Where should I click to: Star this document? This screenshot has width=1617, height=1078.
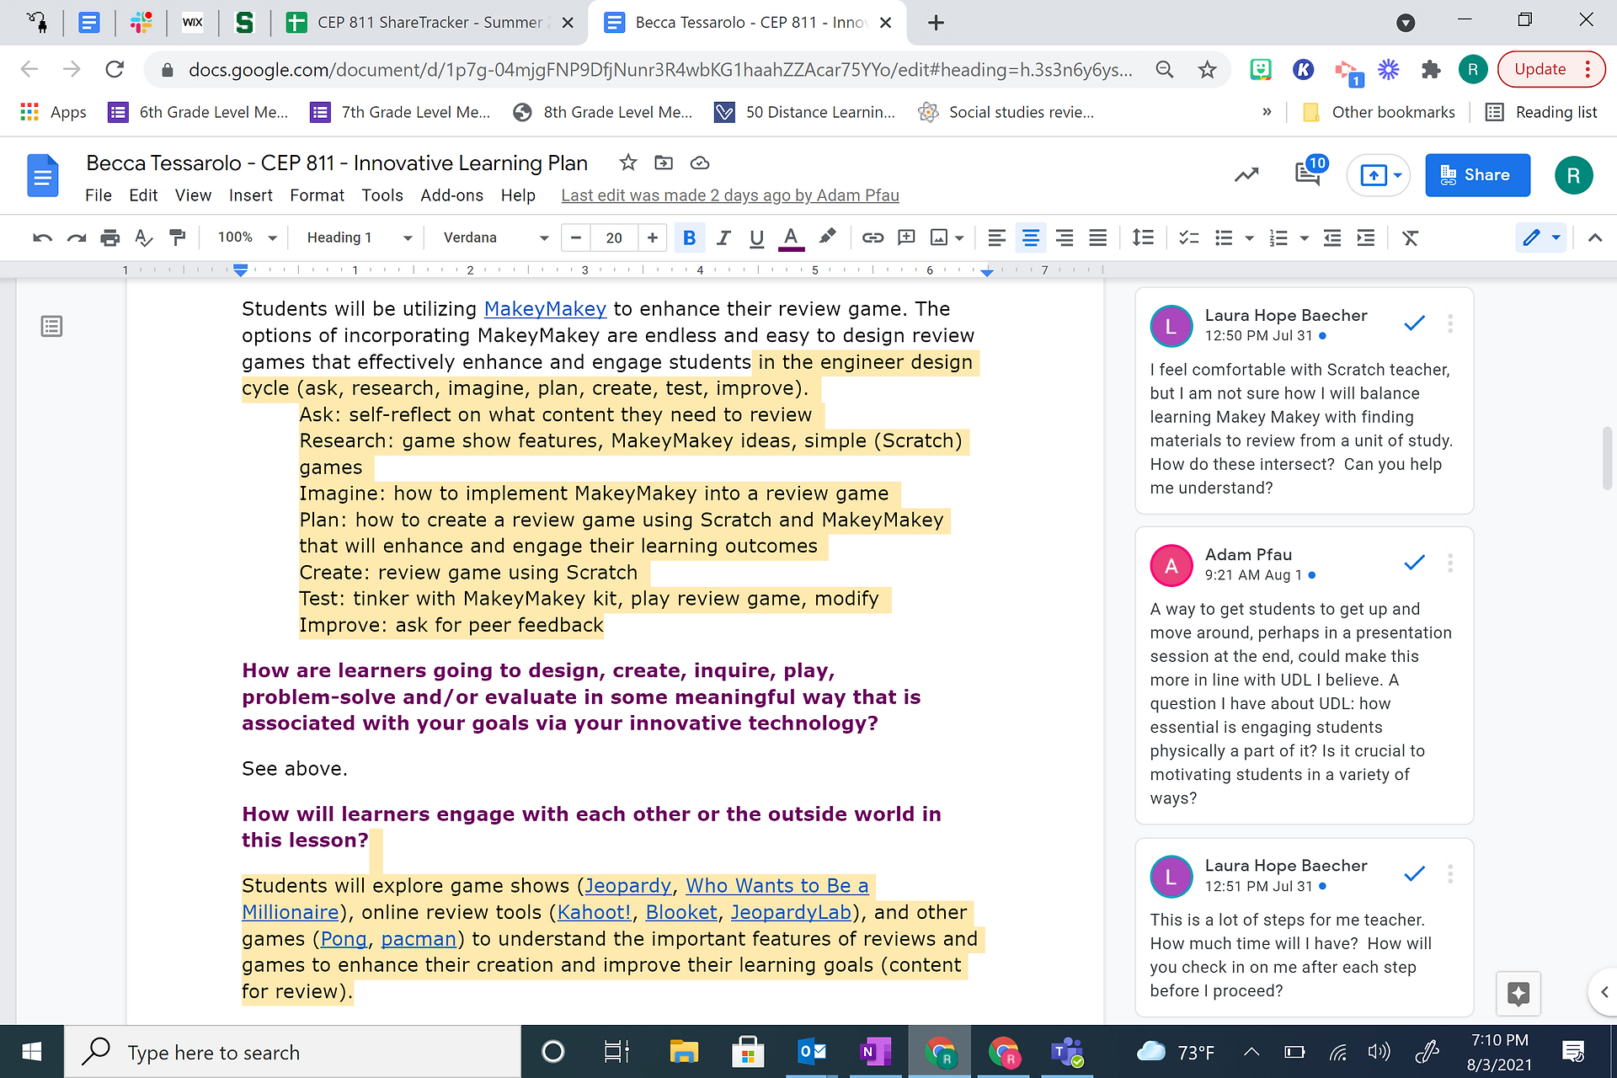pyautogui.click(x=627, y=163)
